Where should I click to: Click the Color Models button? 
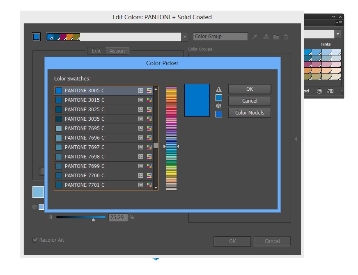pyautogui.click(x=249, y=113)
